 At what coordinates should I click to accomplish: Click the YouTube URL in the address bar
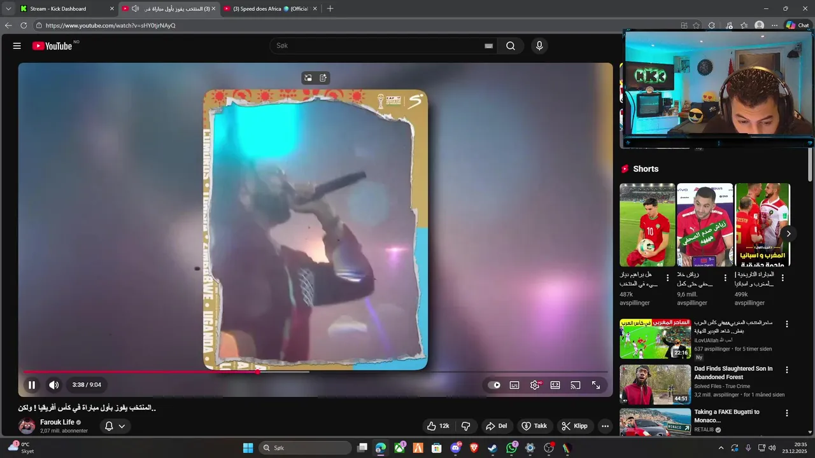coord(110,25)
